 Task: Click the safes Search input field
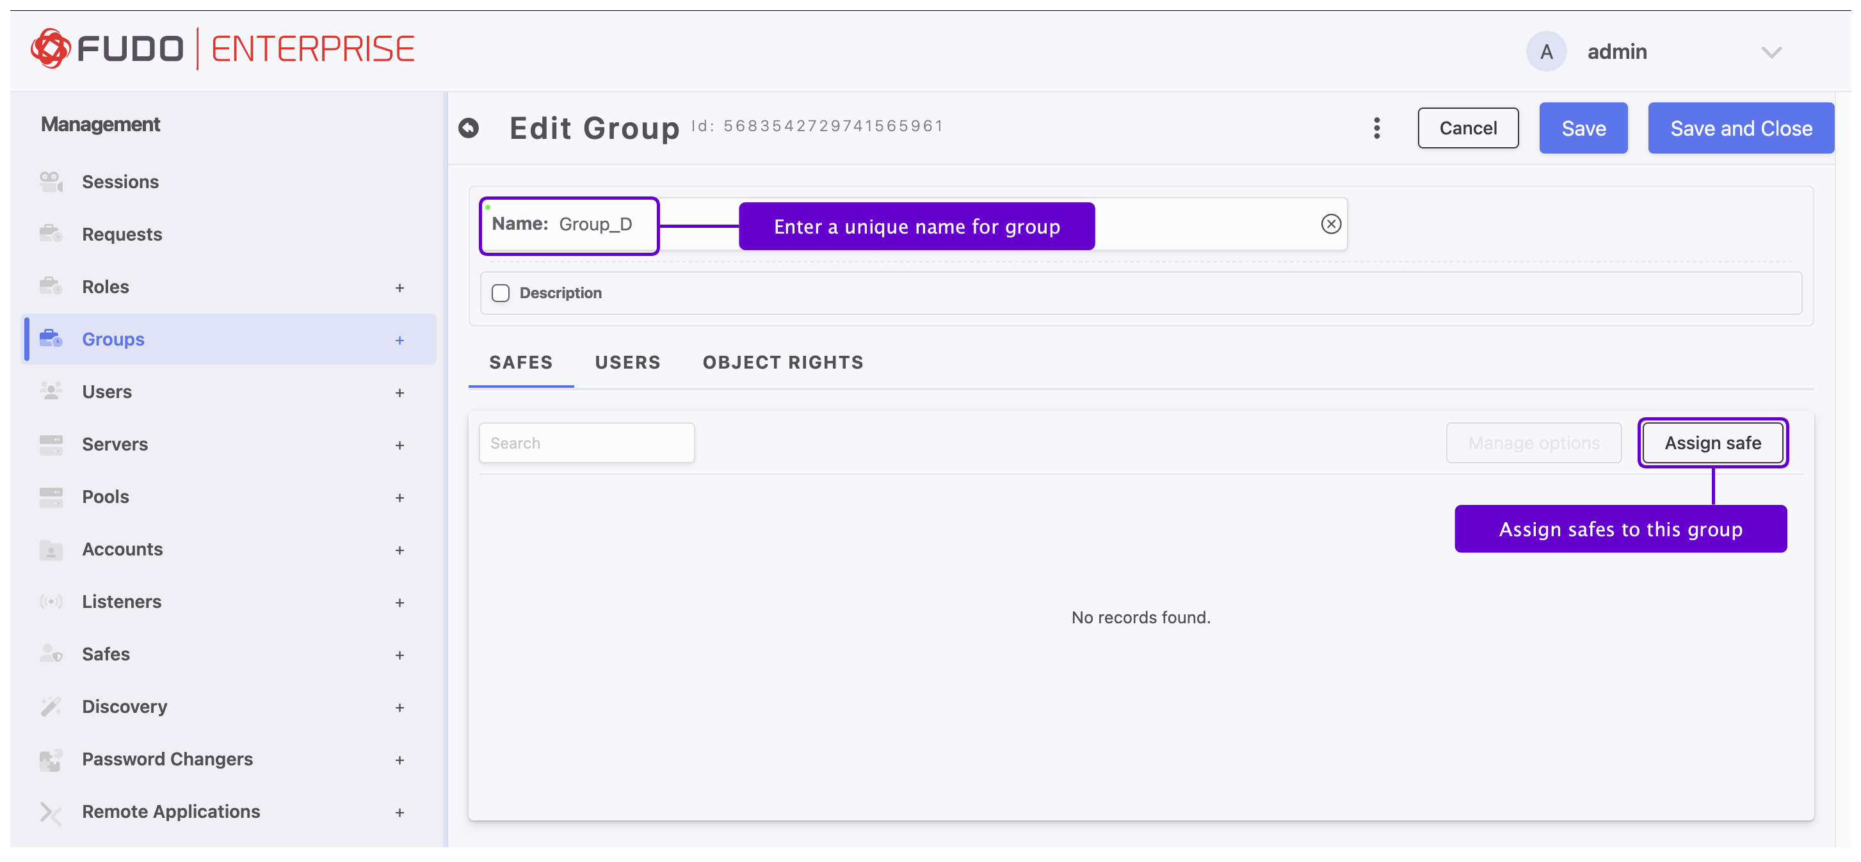click(586, 443)
